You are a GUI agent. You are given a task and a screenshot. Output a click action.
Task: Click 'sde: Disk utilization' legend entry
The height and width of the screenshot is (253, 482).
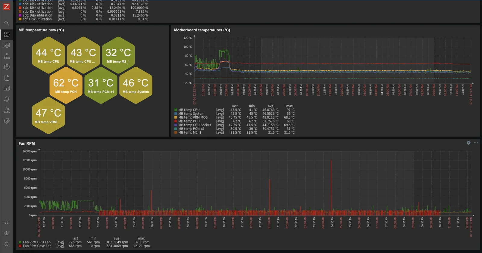[x=38, y=4]
